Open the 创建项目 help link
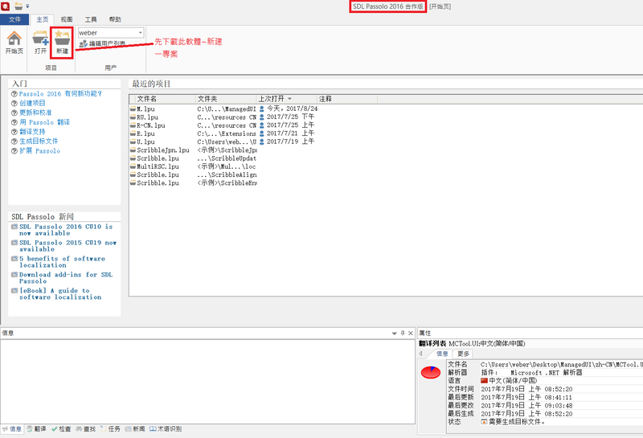 click(x=35, y=103)
